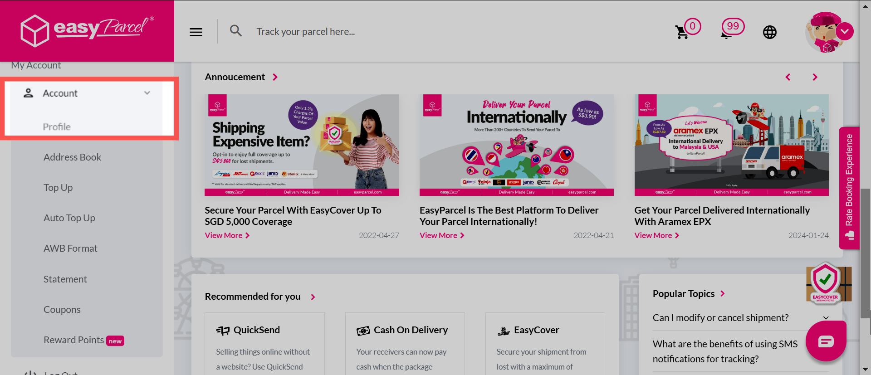Screen dimensions: 871x375
Task: Open Profile in the sidebar
Action: [x=57, y=127]
